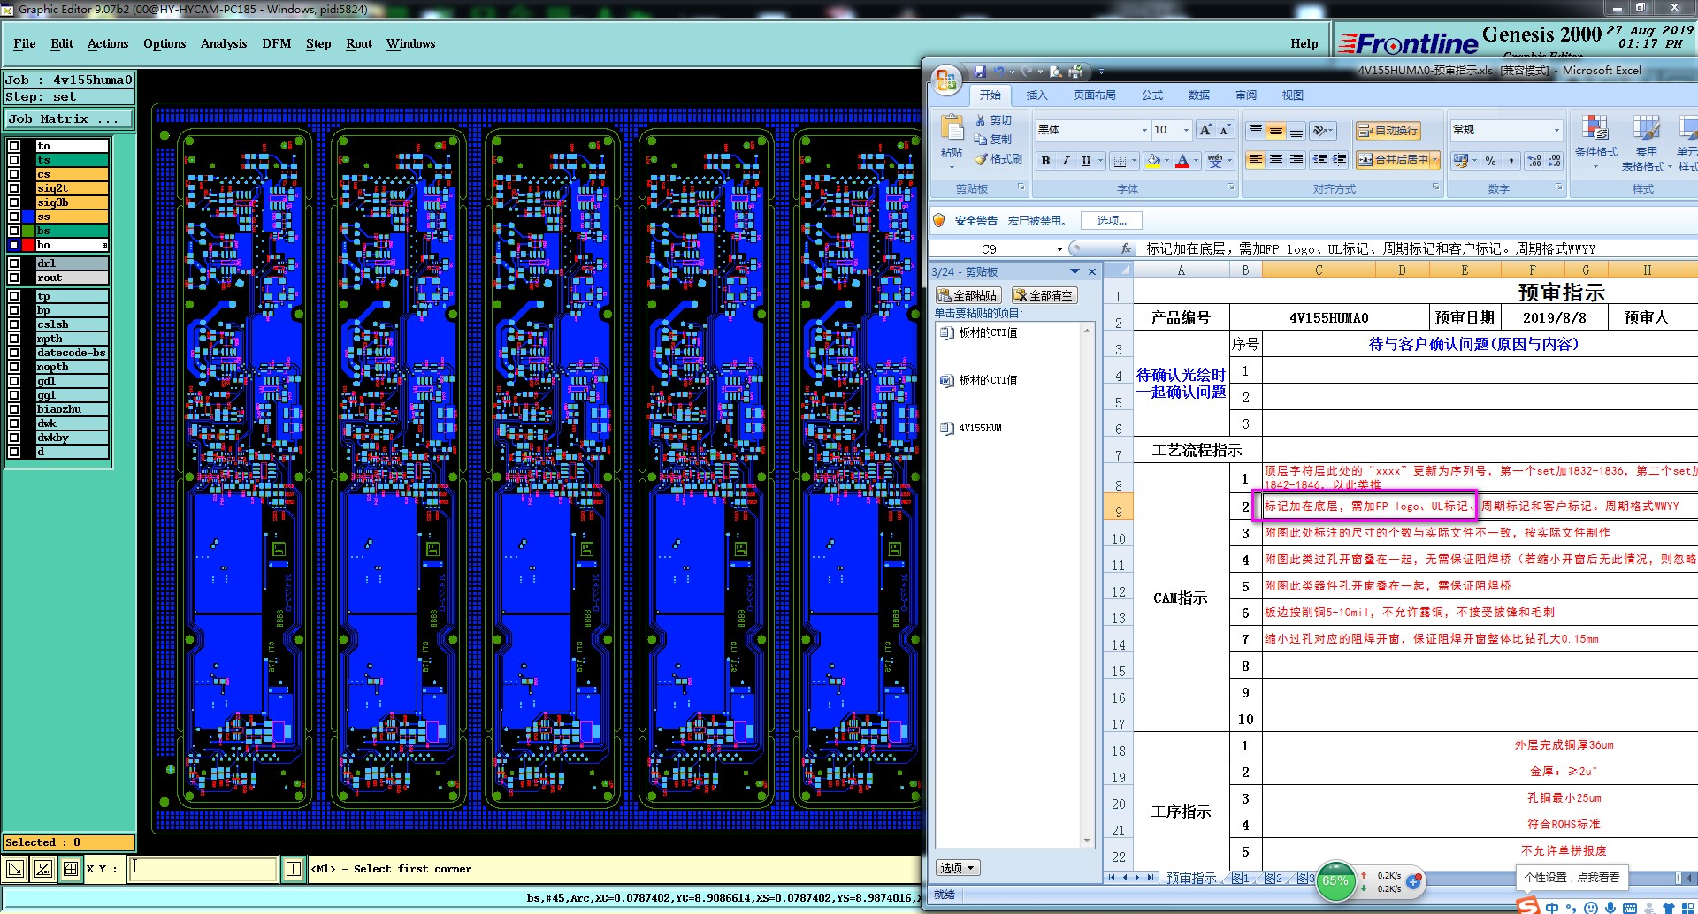Click the red color swatch of layer bo
Image resolution: width=1698 pixels, height=914 pixels.
(x=28, y=245)
